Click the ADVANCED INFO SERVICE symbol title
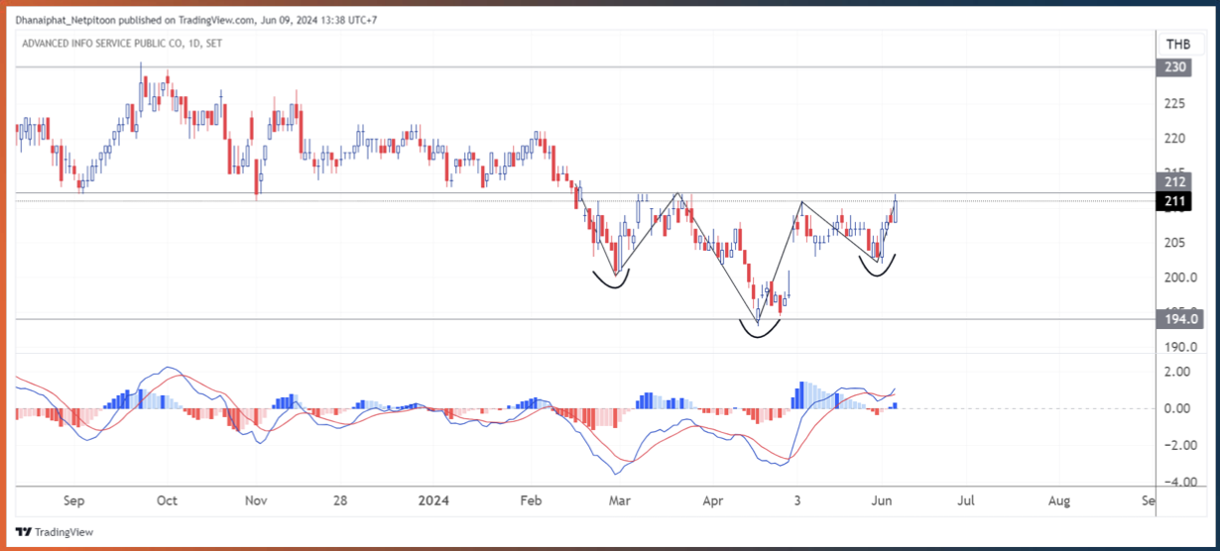Screen dimensions: 1220x551 coord(120,43)
